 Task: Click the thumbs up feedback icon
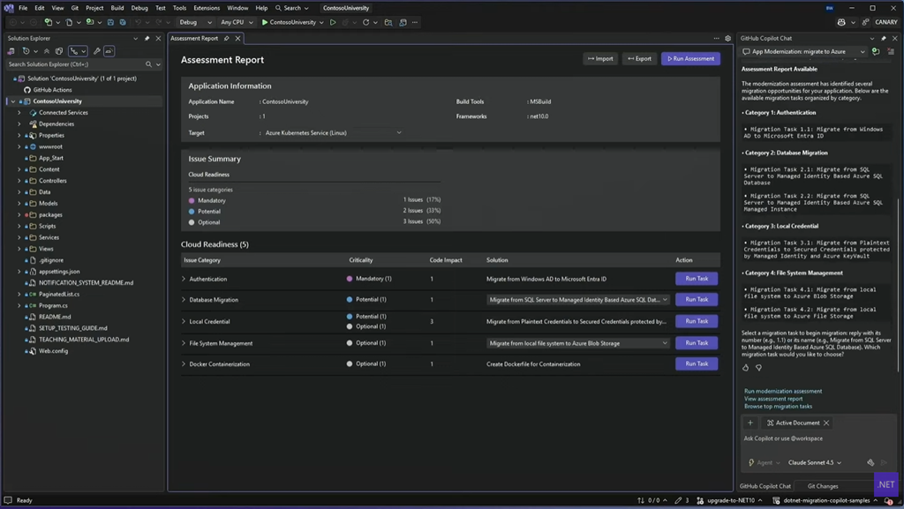click(746, 368)
